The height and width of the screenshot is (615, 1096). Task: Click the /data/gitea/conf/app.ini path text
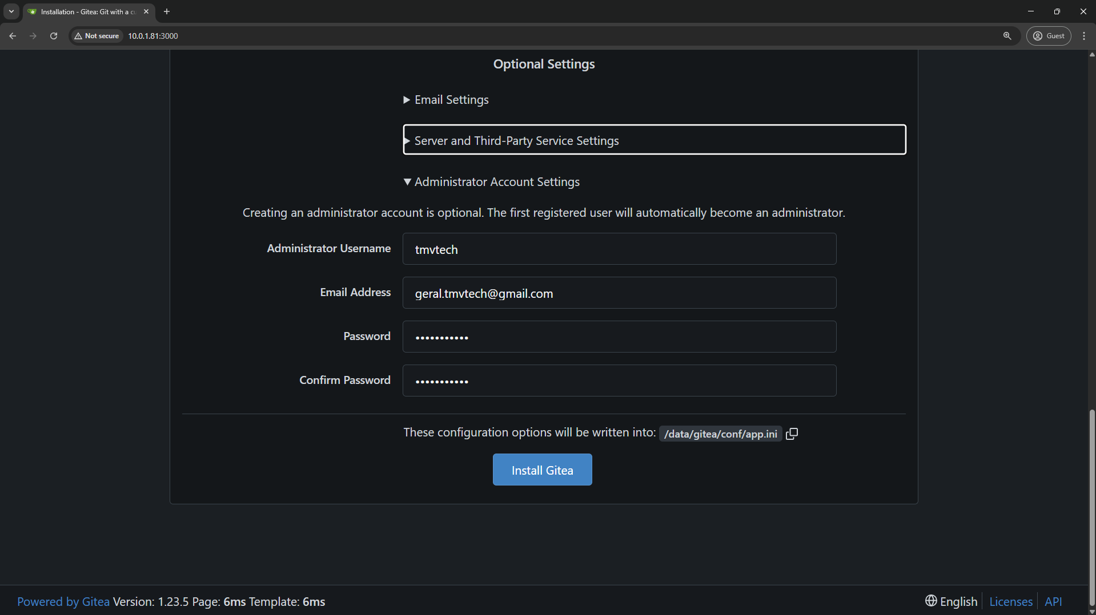coord(720,434)
